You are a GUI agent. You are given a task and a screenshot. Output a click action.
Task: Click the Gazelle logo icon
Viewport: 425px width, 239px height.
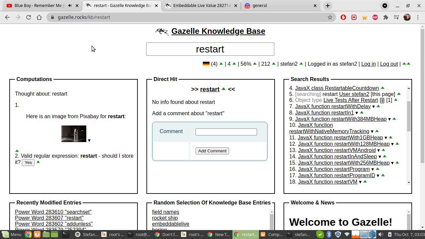(162, 31)
